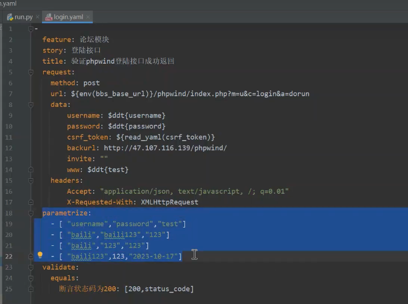Click the fold end marker at line 22

tap(30, 256)
